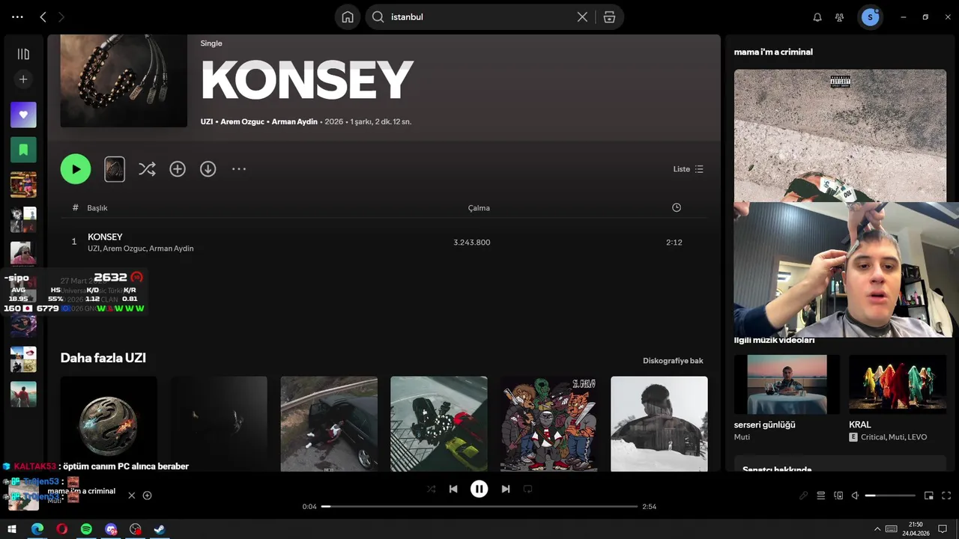This screenshot has height=539, width=959.
Task: Click the cover preview button next to play
Action: click(x=115, y=169)
